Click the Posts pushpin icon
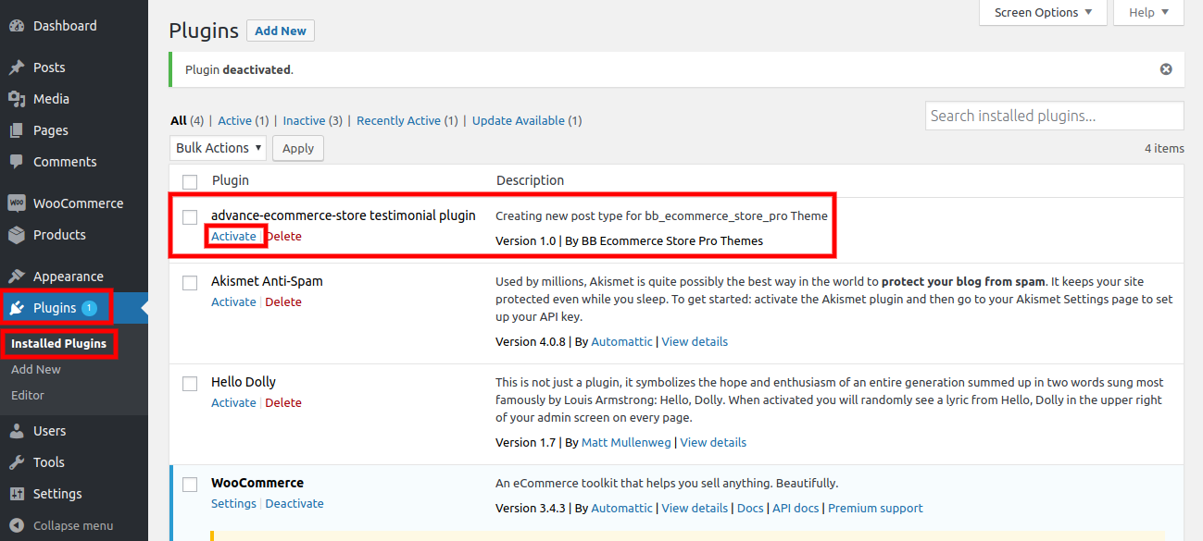The image size is (1203, 541). [x=17, y=68]
